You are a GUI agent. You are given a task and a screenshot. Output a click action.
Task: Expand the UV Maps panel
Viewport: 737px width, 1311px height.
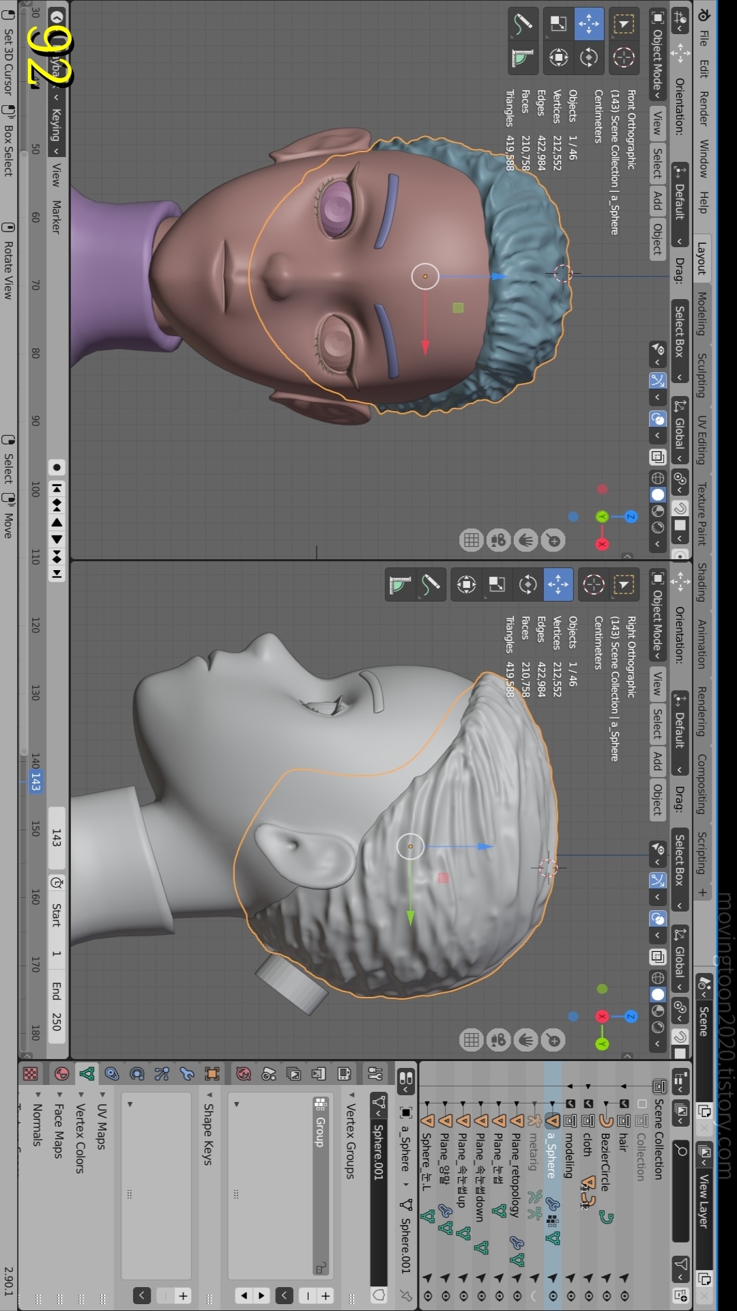(x=102, y=1120)
